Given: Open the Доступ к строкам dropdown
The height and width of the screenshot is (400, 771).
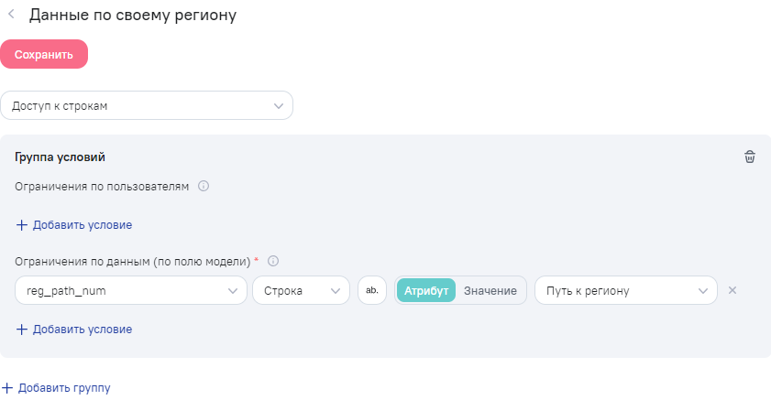Looking at the screenshot, I should tap(147, 105).
